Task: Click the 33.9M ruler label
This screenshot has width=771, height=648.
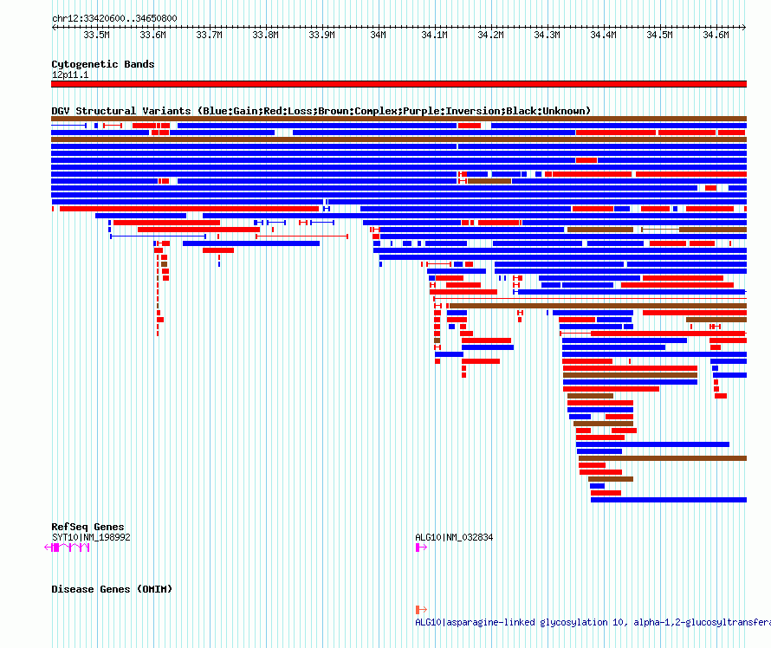Action: pyautogui.click(x=321, y=35)
